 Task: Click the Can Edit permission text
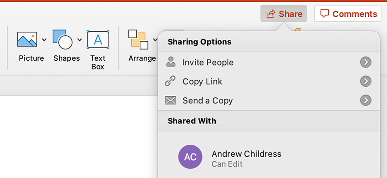(x=227, y=164)
